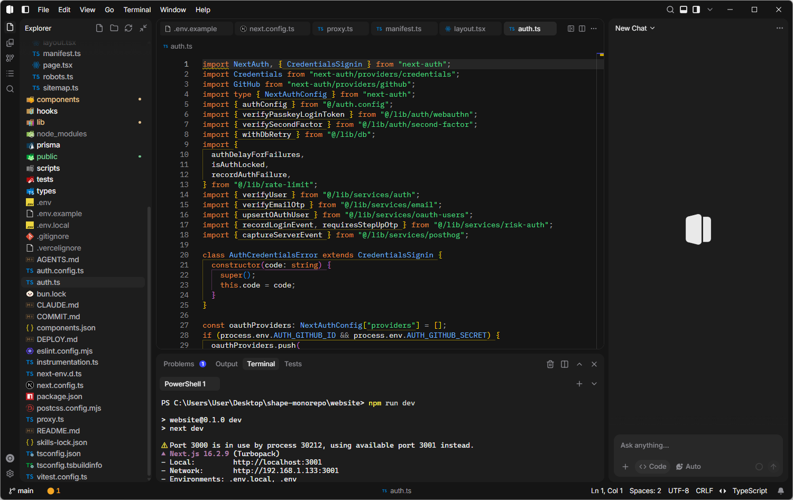Open the Help menu
The width and height of the screenshot is (793, 500).
[203, 10]
